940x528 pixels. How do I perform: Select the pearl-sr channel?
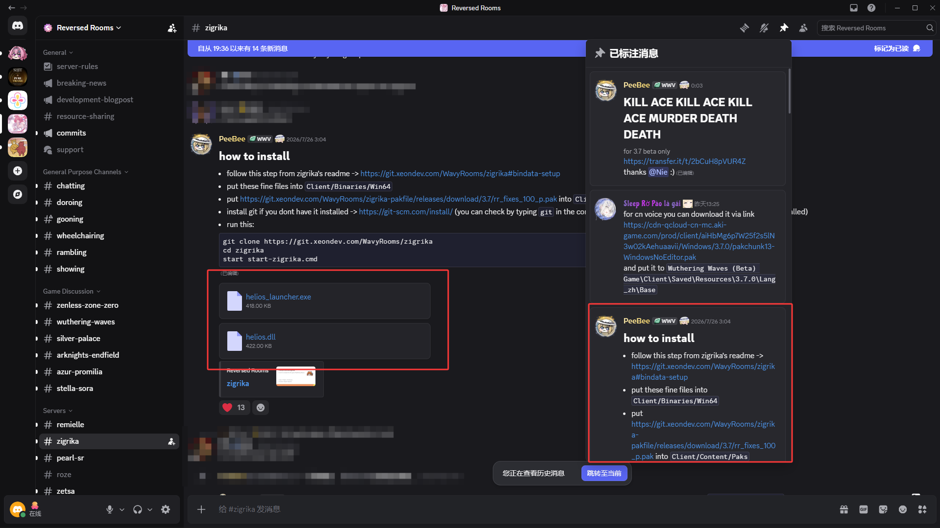109,458
